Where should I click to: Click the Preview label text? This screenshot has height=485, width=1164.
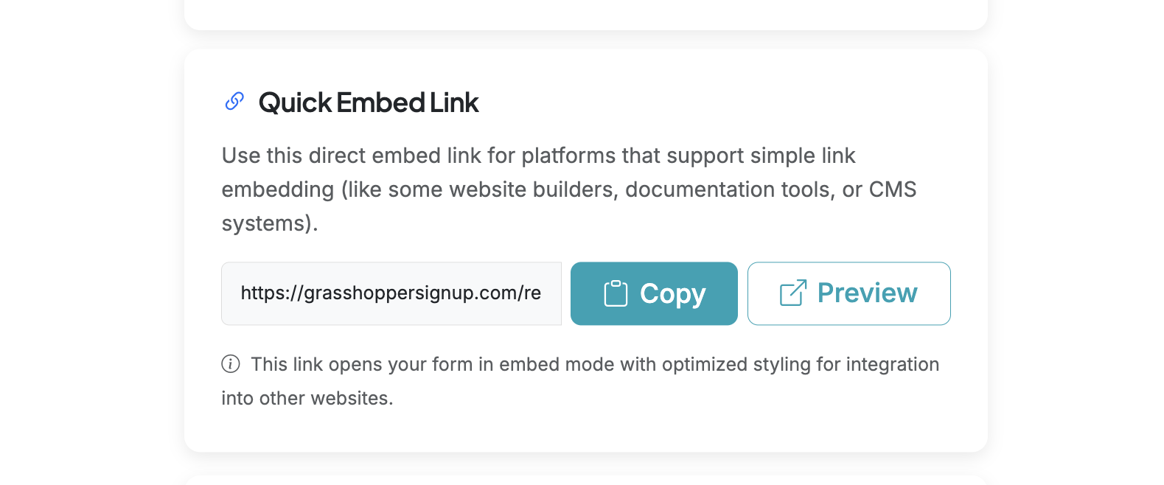point(868,293)
